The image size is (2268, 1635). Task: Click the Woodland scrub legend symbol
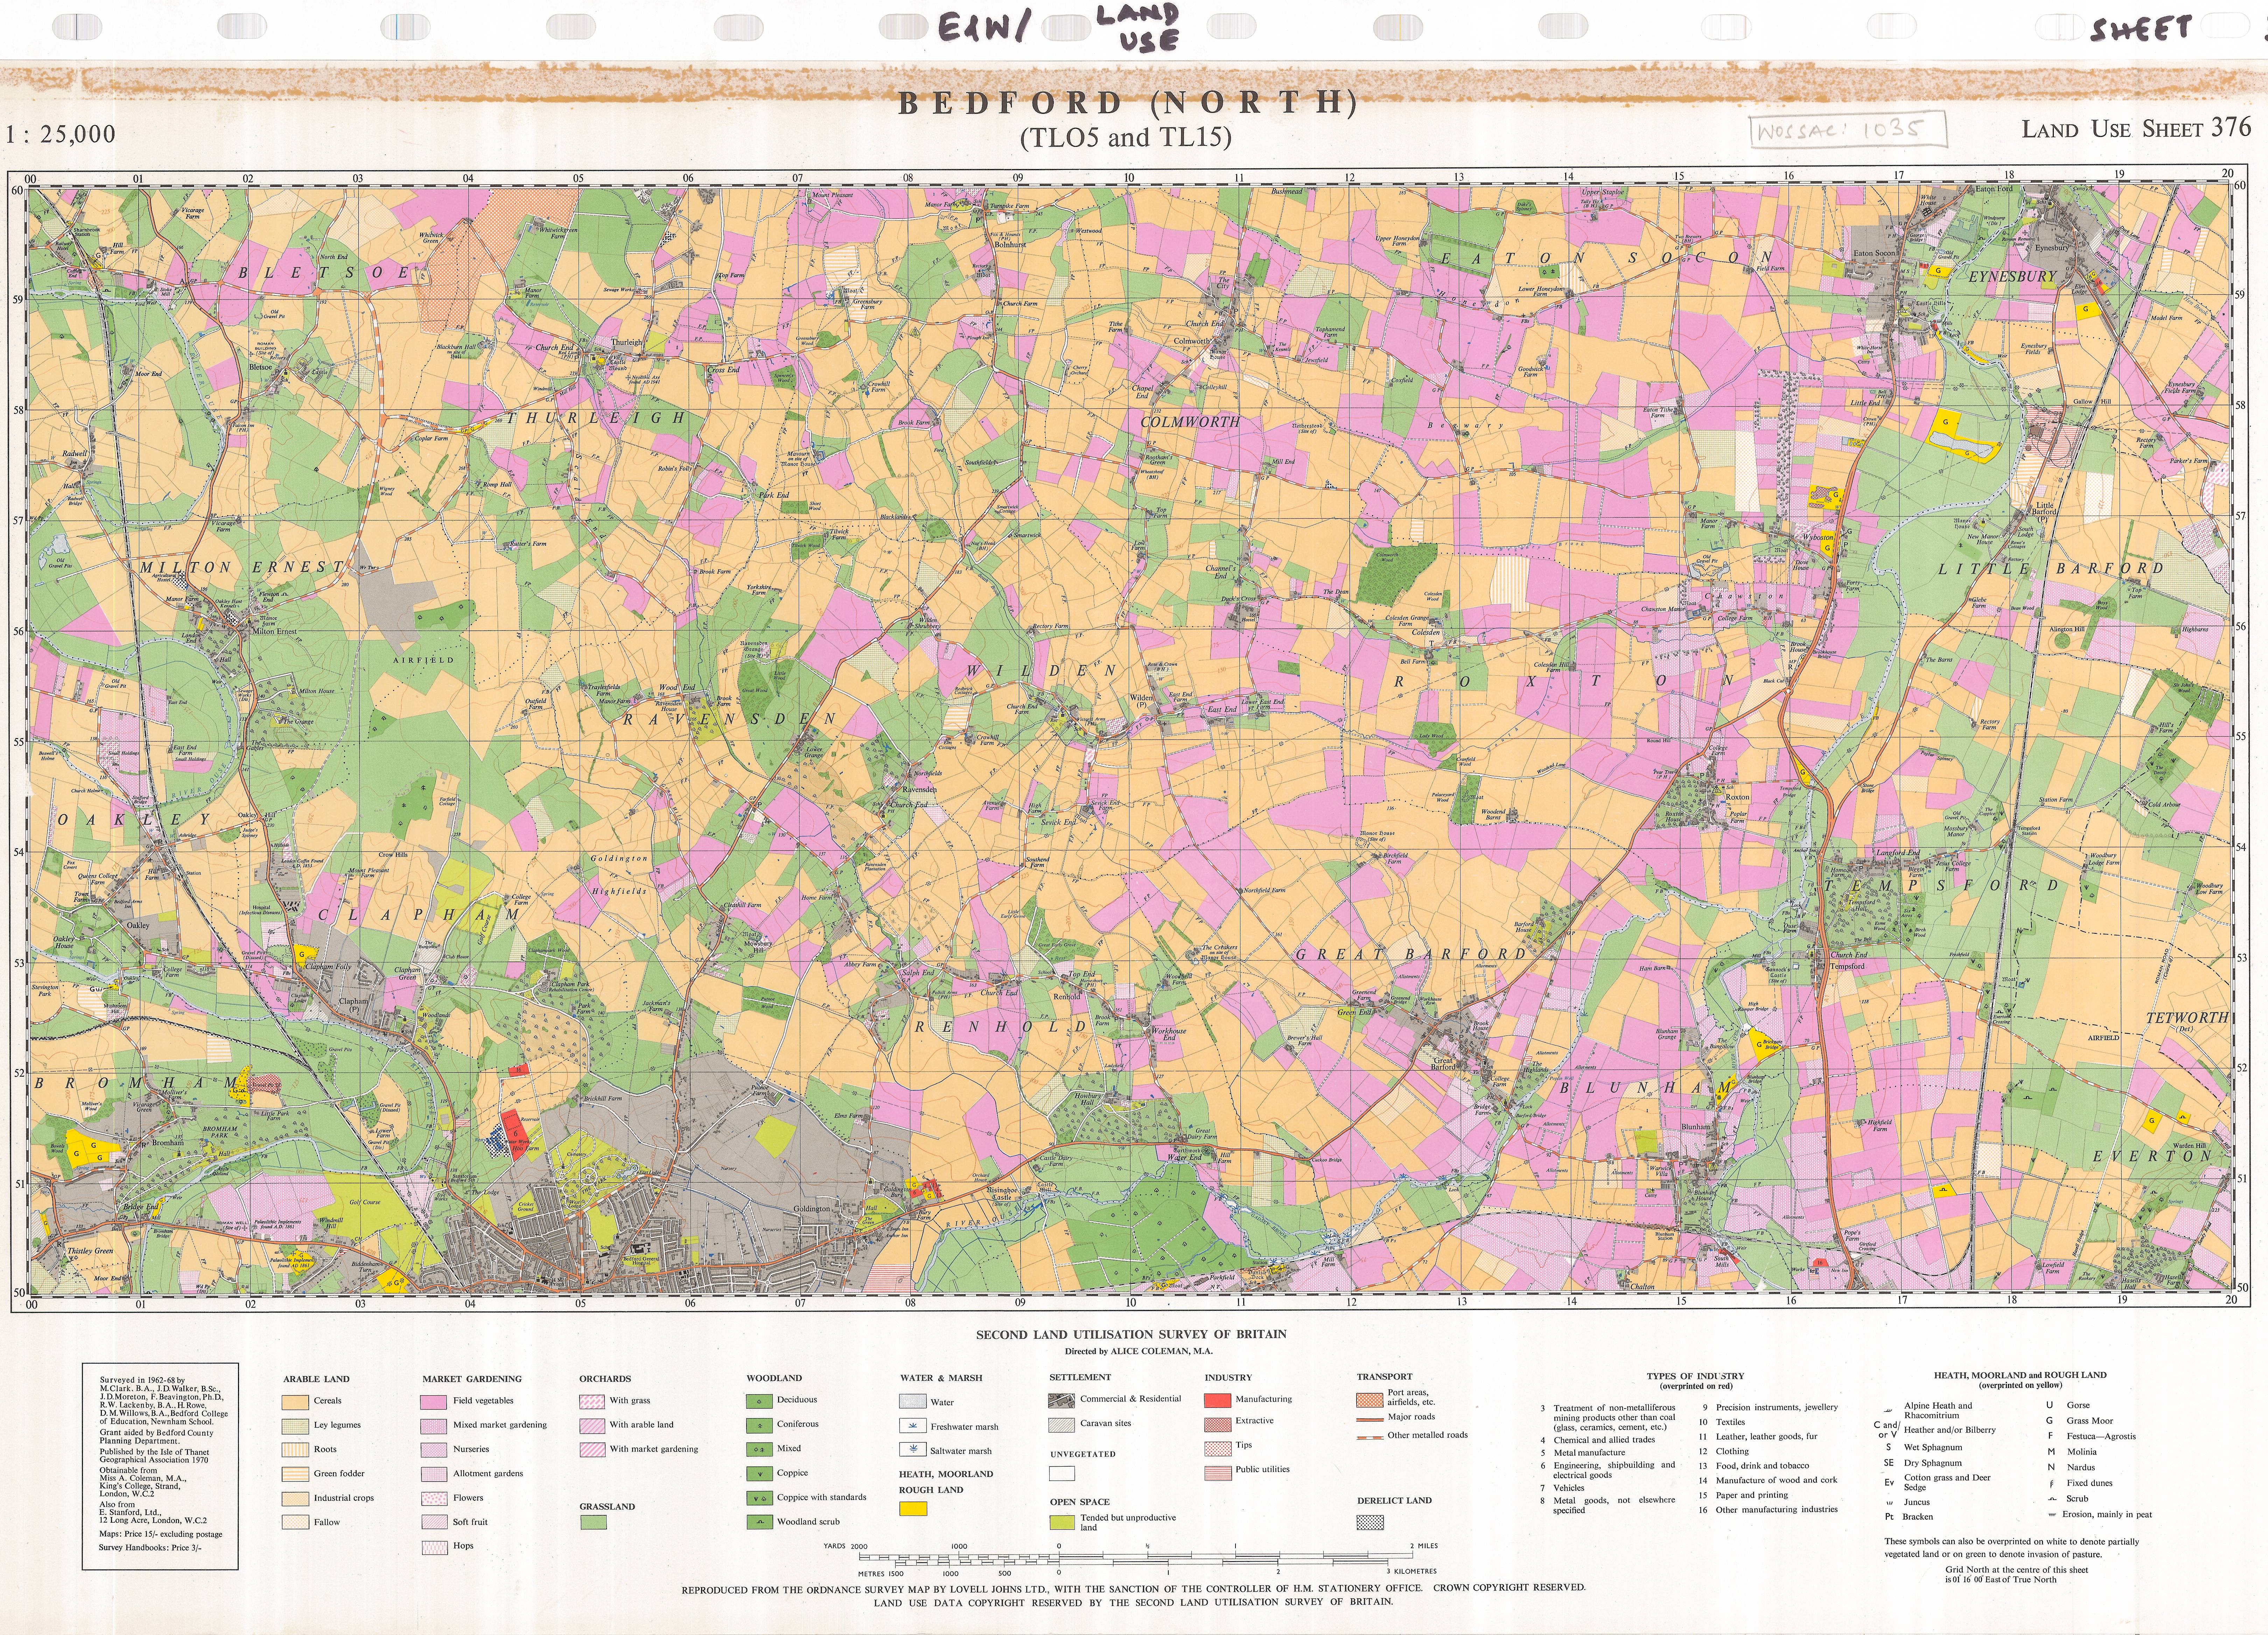click(x=759, y=1522)
